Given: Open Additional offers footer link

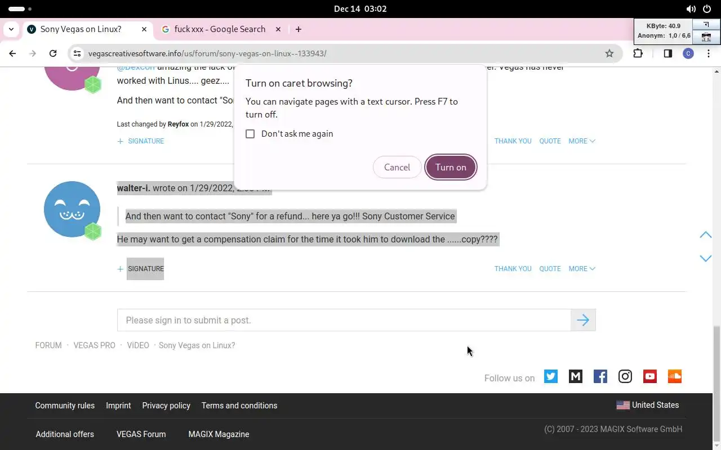Looking at the screenshot, I should 65,434.
